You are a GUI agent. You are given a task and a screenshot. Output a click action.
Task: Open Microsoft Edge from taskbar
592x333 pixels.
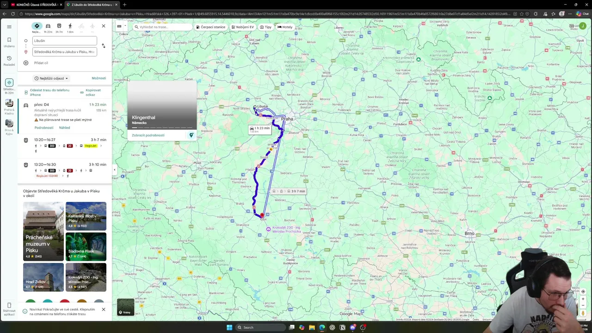tap(322, 327)
